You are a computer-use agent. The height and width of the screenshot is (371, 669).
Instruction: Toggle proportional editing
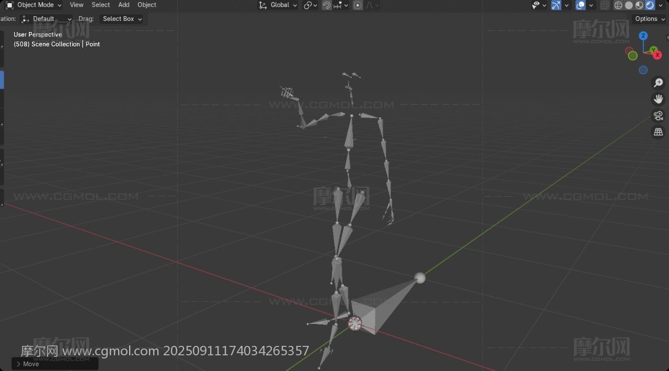(358, 5)
